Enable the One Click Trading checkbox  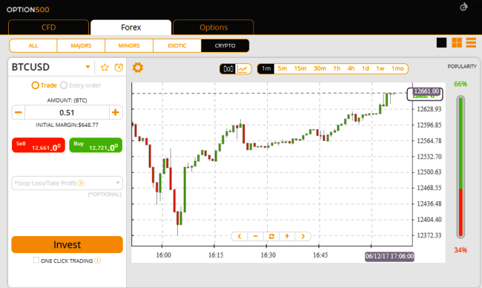click(36, 260)
